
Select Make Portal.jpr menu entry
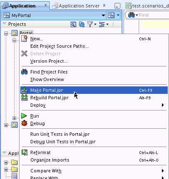point(94,90)
